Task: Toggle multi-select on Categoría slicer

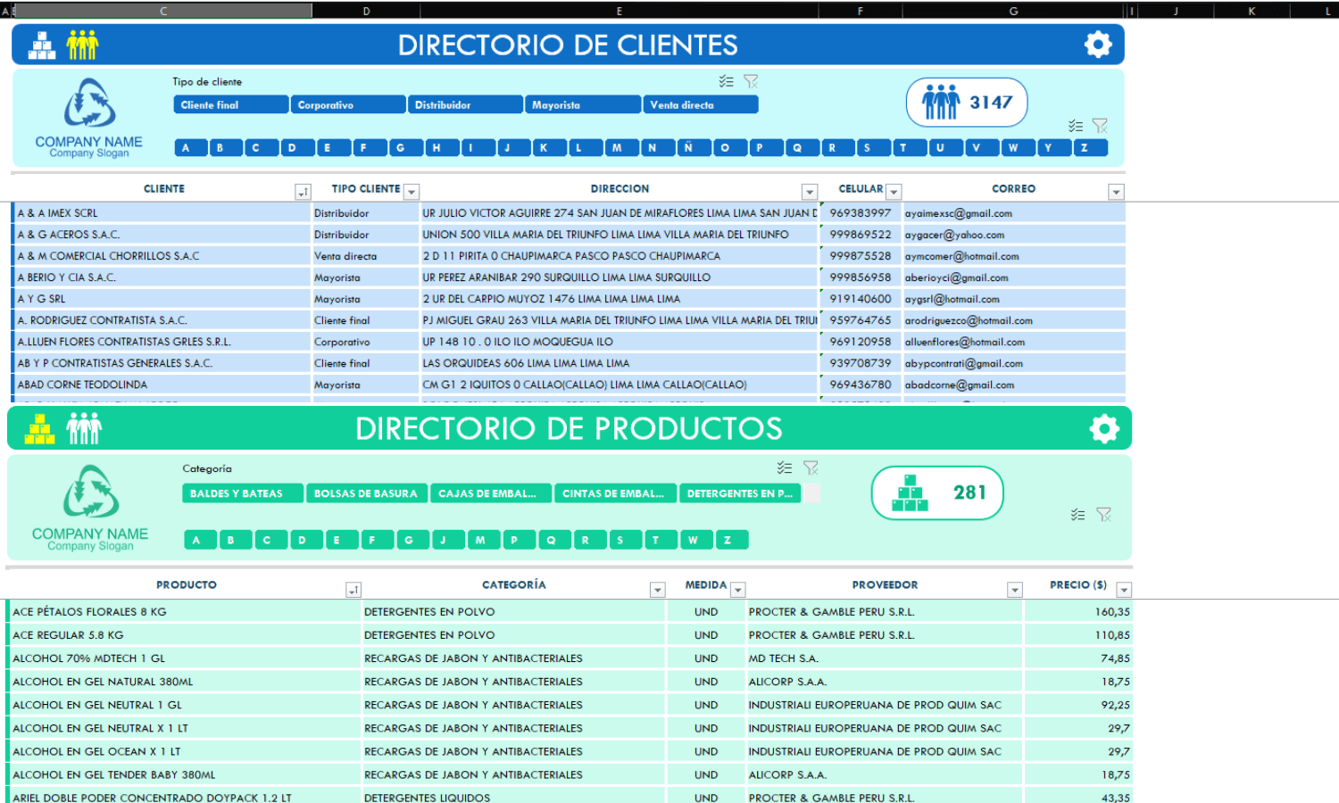Action: [785, 468]
